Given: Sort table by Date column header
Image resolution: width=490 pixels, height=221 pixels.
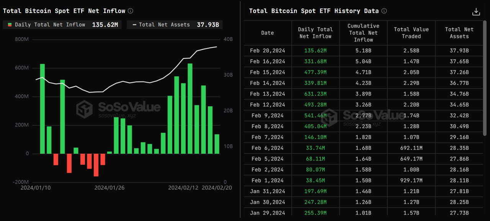Looking at the screenshot, I should point(267,33).
